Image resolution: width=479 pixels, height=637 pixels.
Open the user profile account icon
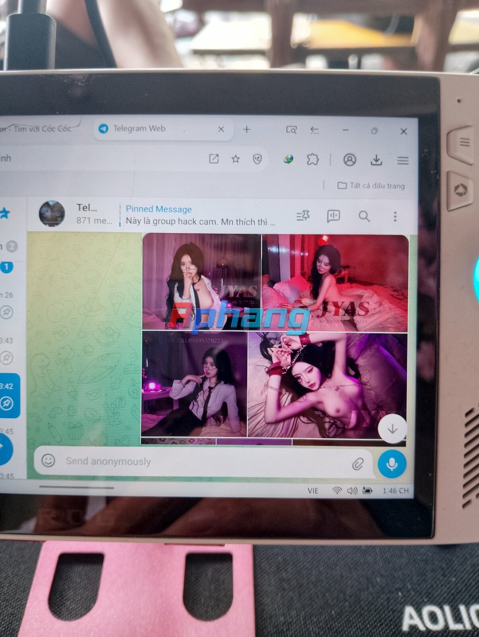click(x=349, y=160)
